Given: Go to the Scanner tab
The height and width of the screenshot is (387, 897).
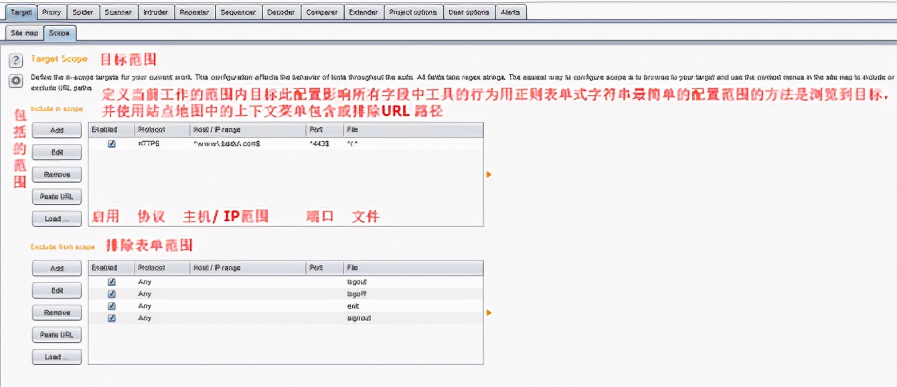Looking at the screenshot, I should coord(118,12).
